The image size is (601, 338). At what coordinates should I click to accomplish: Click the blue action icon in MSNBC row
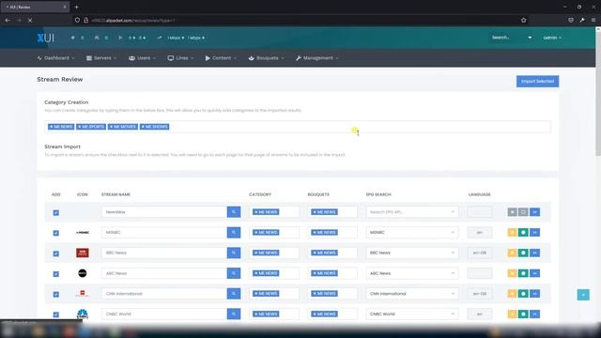tap(534, 232)
